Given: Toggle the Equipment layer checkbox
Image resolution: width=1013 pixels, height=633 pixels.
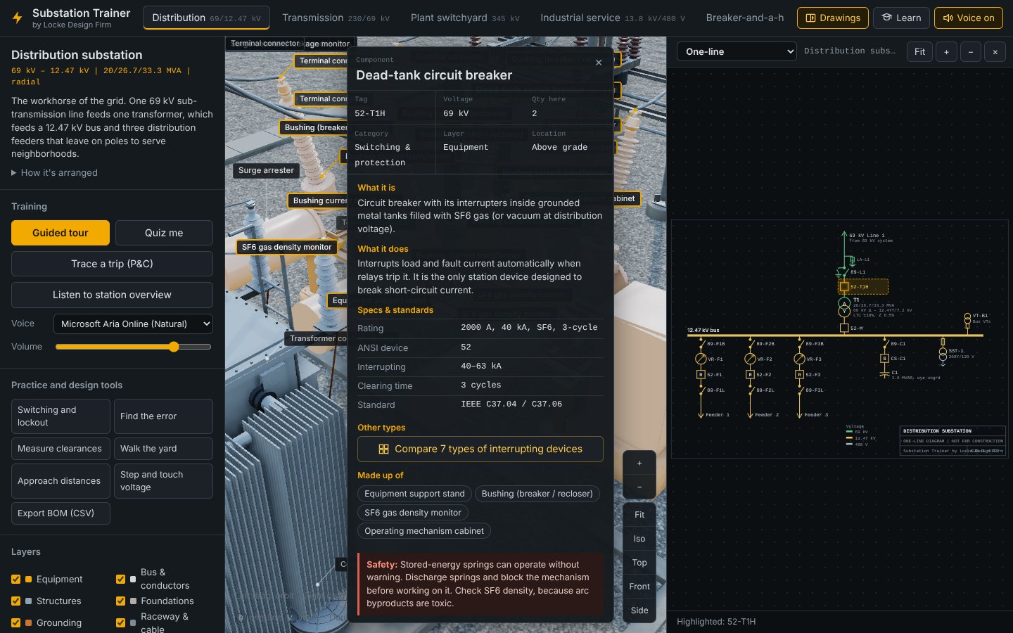Looking at the screenshot, I should coord(15,580).
